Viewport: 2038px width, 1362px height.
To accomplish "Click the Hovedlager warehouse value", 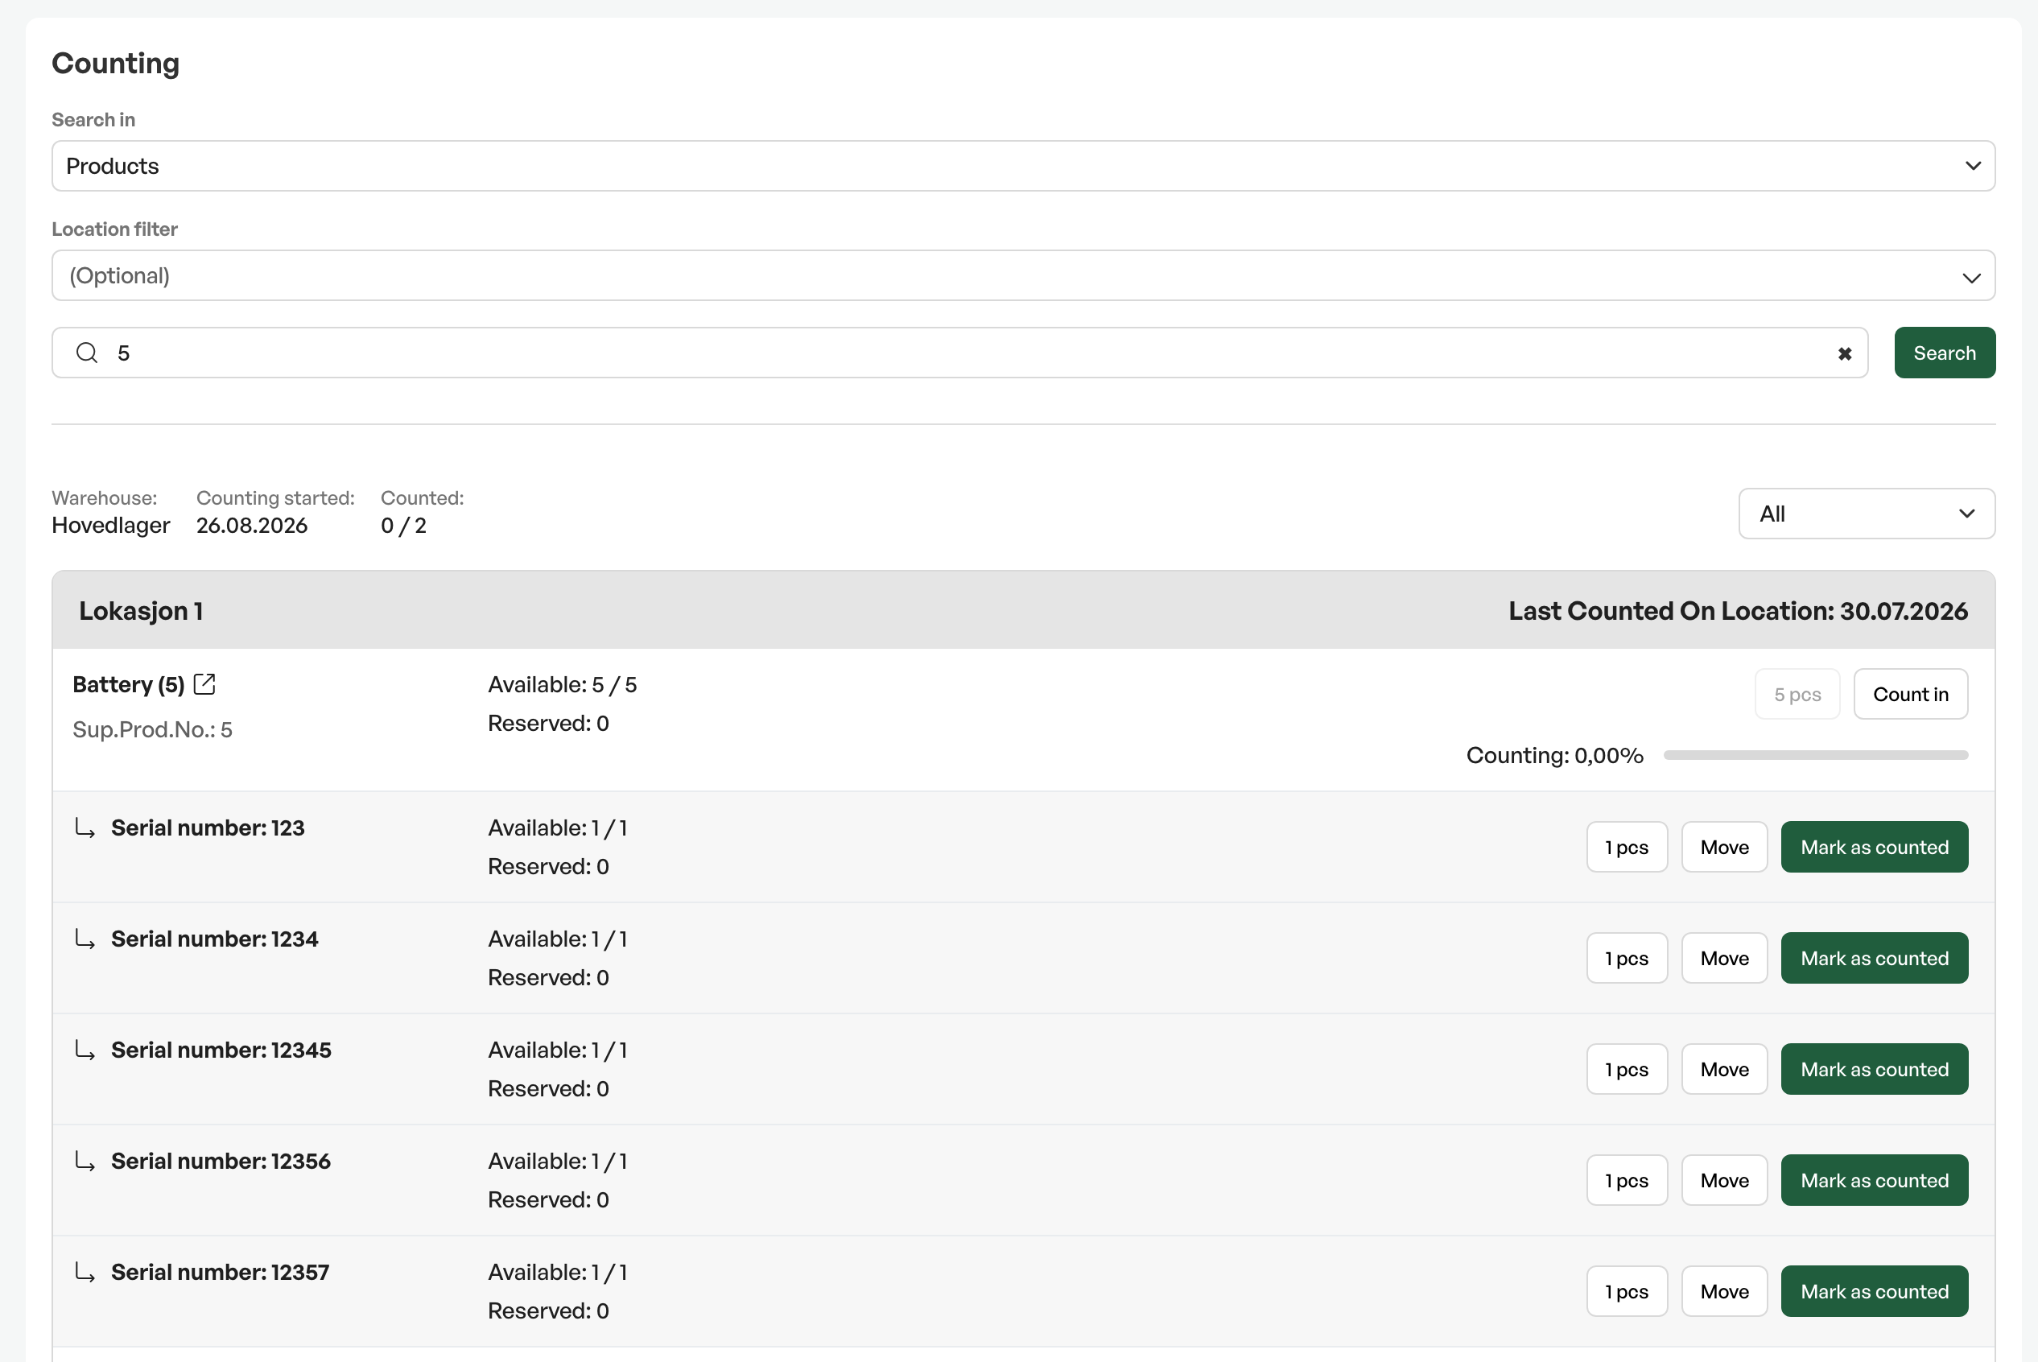I will [110, 526].
